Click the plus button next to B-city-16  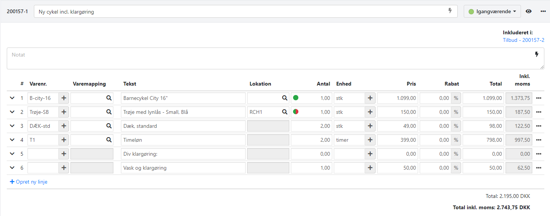point(64,98)
